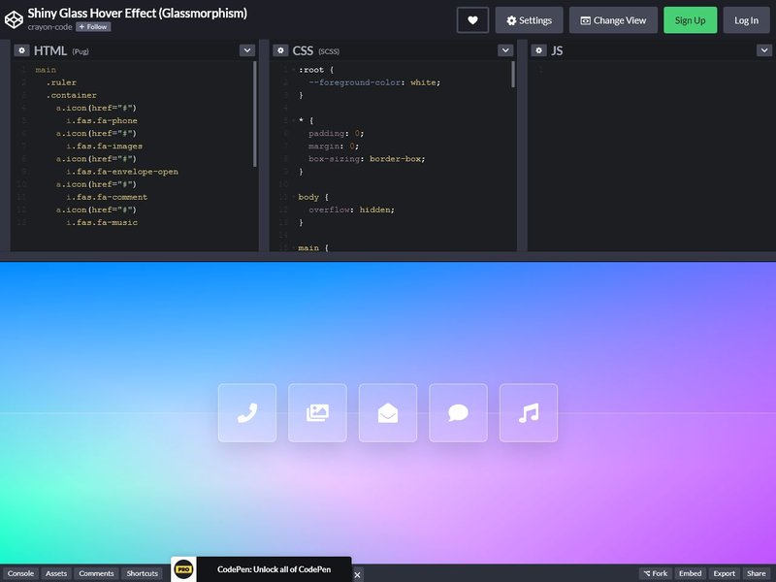Click the Export button
Image resolution: width=776 pixels, height=582 pixels.
724,573
